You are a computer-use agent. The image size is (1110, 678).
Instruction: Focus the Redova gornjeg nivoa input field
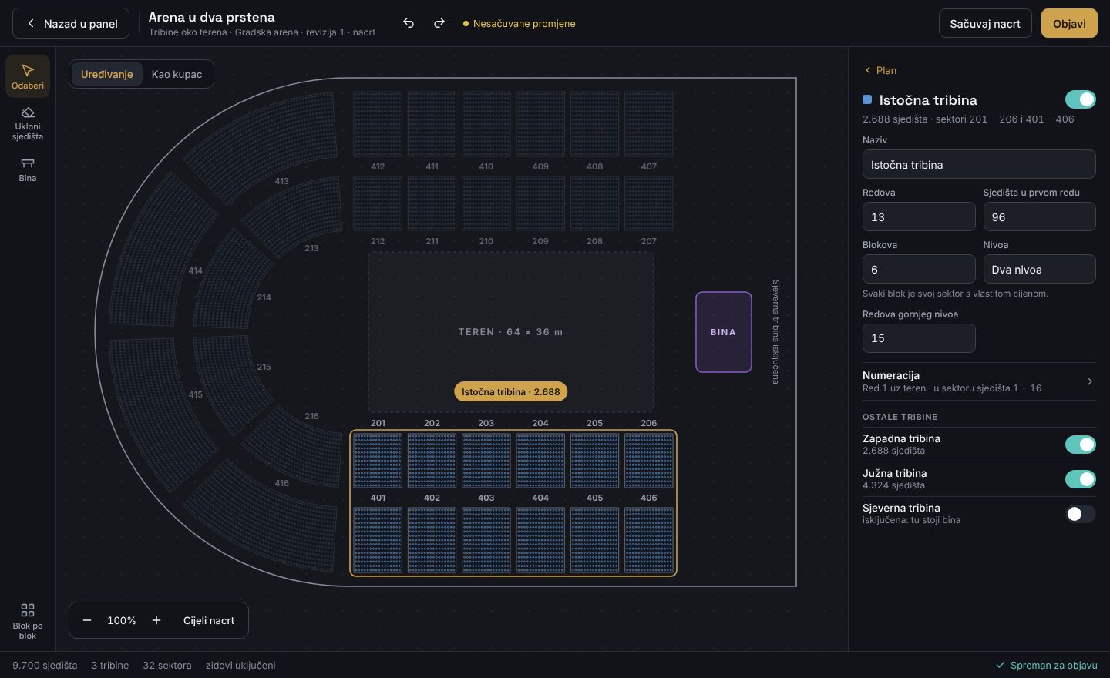[919, 338]
